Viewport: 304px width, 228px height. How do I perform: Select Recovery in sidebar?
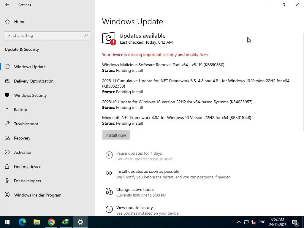47,138
